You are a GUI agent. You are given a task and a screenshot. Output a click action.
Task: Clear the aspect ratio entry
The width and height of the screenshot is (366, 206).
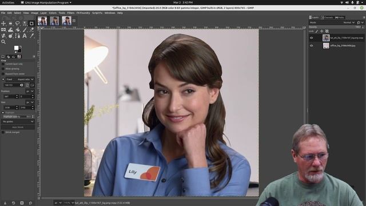tap(22, 85)
